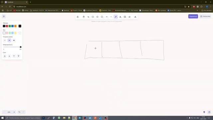Open the custom background color picker
The width and height of the screenshot is (213, 120).
(x=20, y=33)
